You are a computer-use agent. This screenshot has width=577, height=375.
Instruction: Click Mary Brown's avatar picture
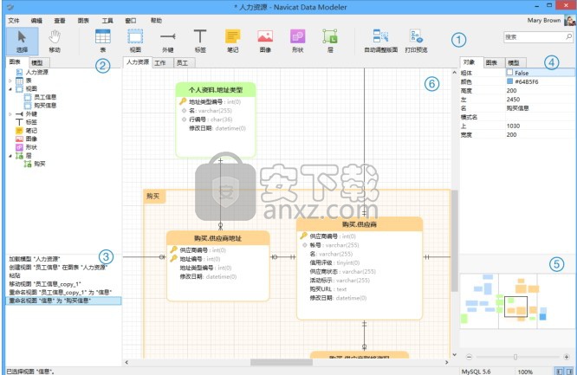(x=570, y=20)
